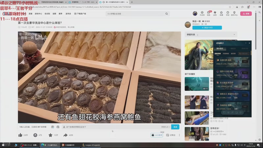Select the 斯莫德 hero row in 对局助手
The width and height of the screenshot is (263, 148).
pyautogui.click(x=232, y=85)
